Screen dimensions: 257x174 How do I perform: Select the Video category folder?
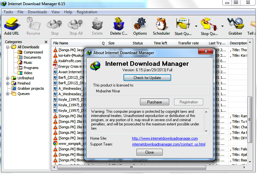[x=28, y=73]
